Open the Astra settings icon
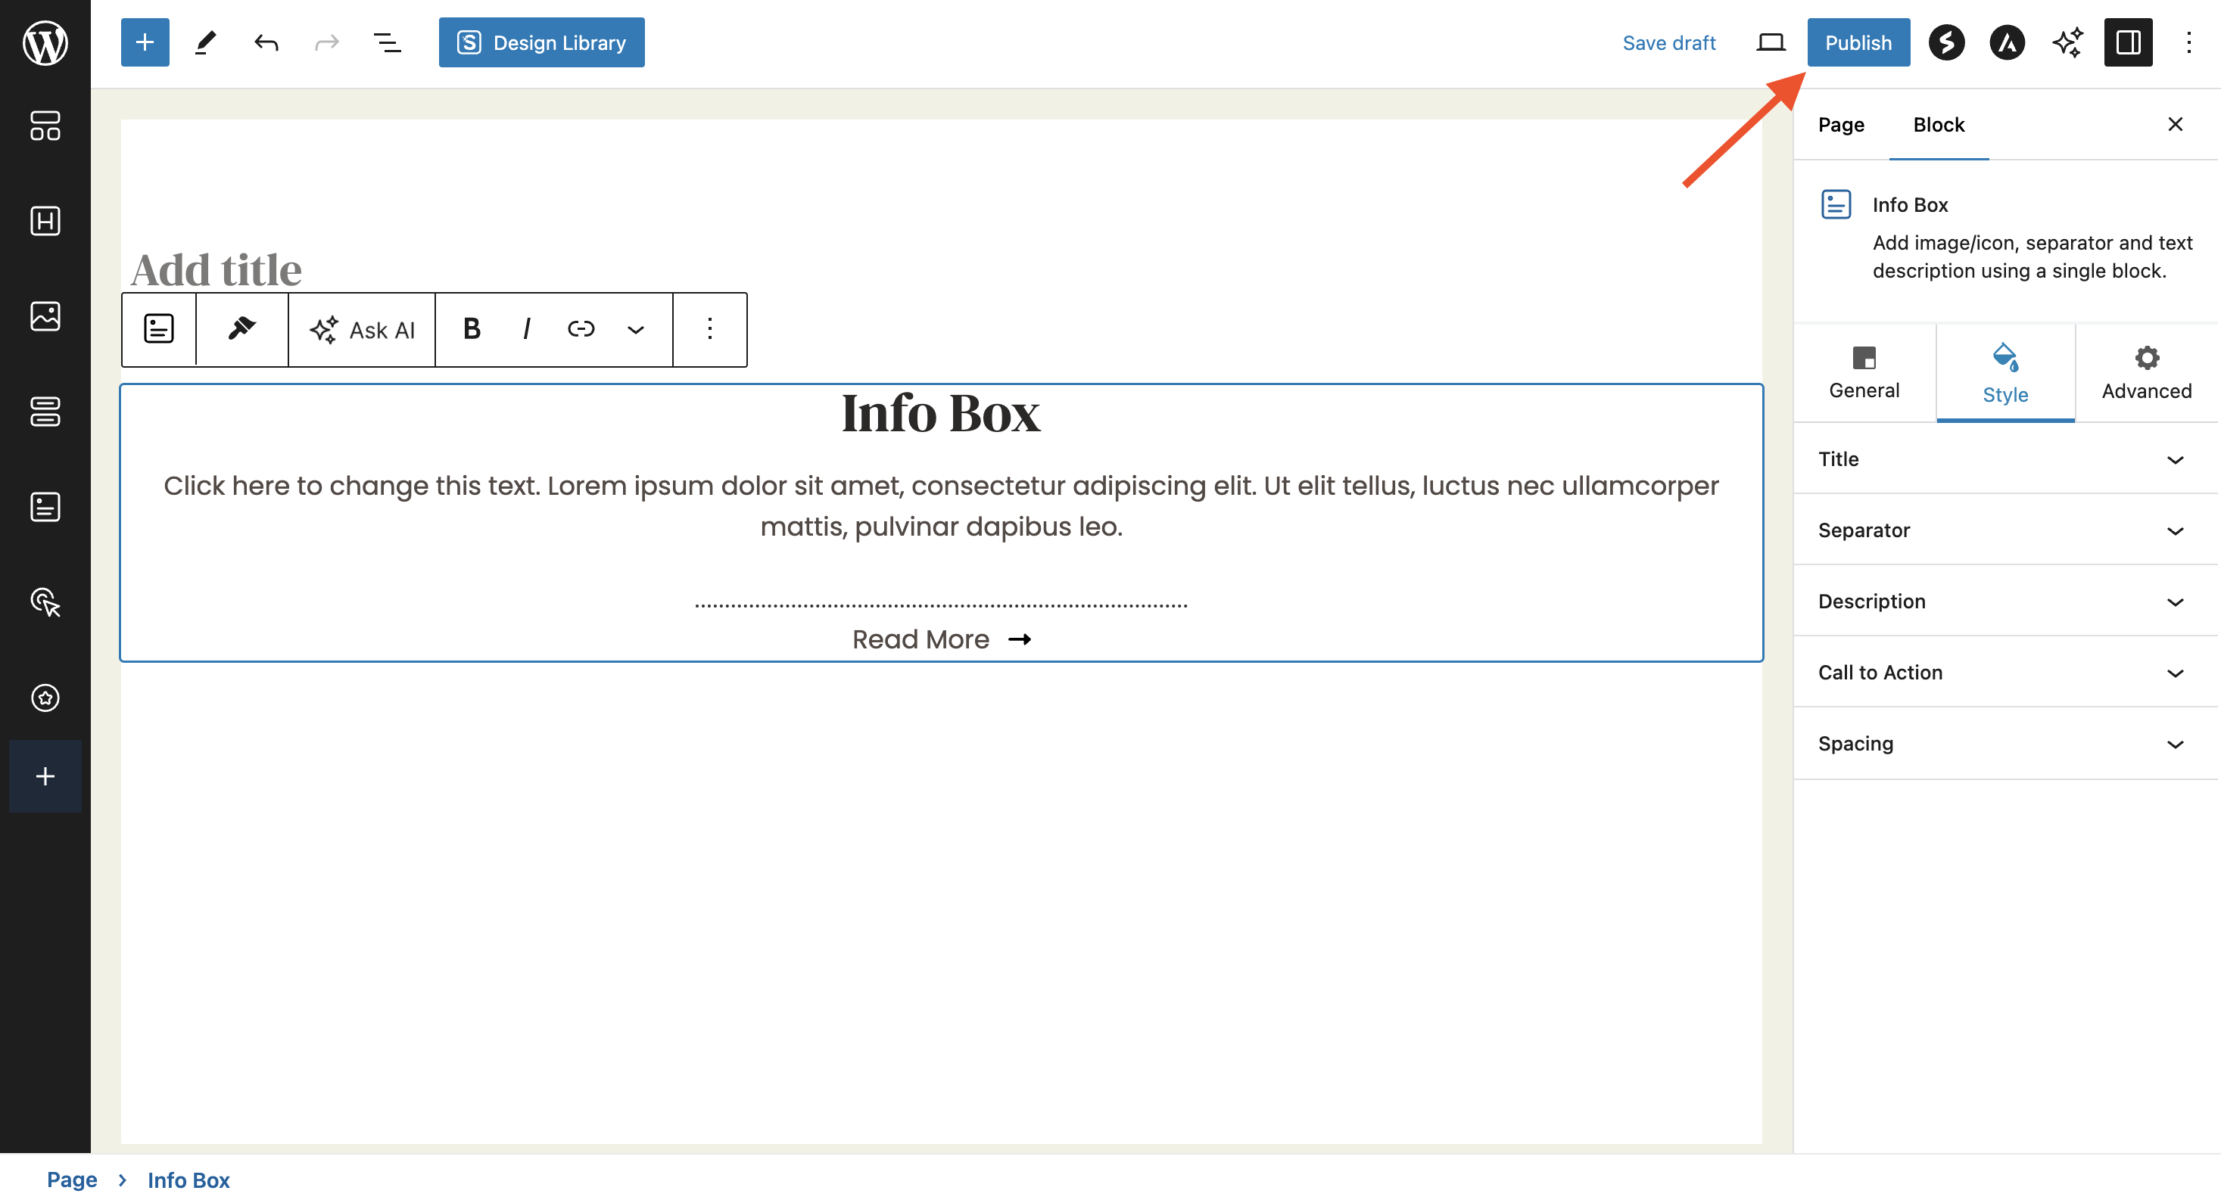This screenshot has height=1203, width=2221. pyautogui.click(x=2006, y=42)
